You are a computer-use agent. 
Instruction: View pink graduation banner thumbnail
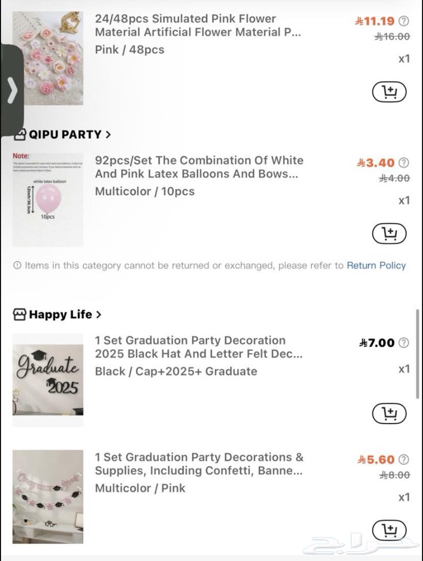(48, 497)
